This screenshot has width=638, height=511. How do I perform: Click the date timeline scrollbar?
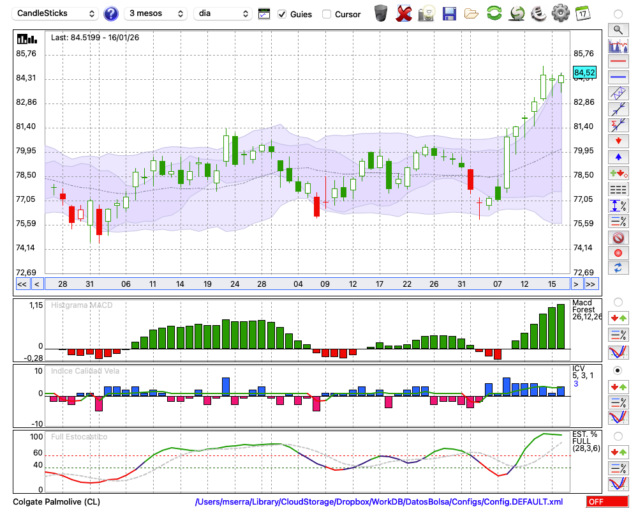pos(306,284)
